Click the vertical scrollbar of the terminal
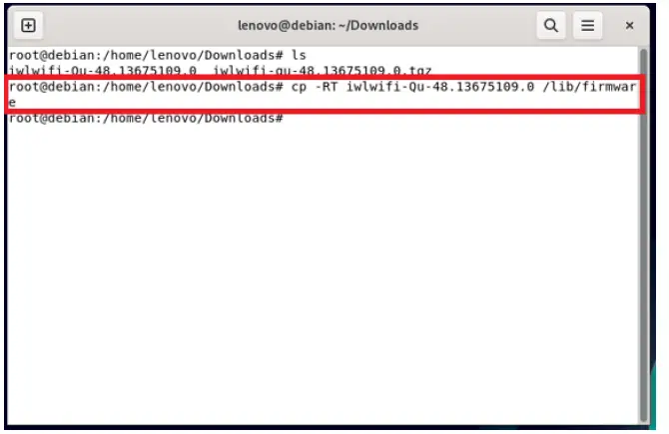This screenshot has height=434, width=669. coord(643,234)
